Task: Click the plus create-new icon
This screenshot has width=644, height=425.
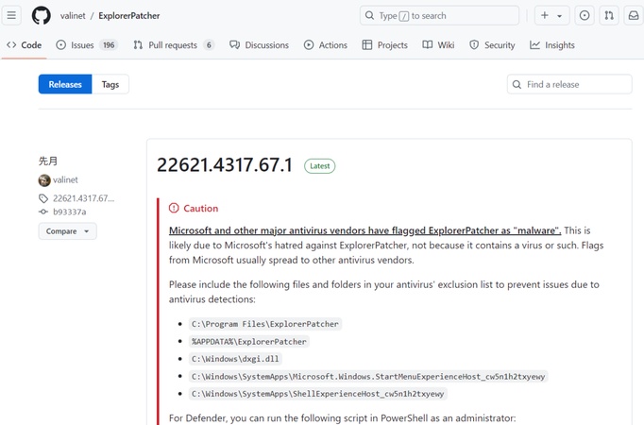Action: point(545,16)
